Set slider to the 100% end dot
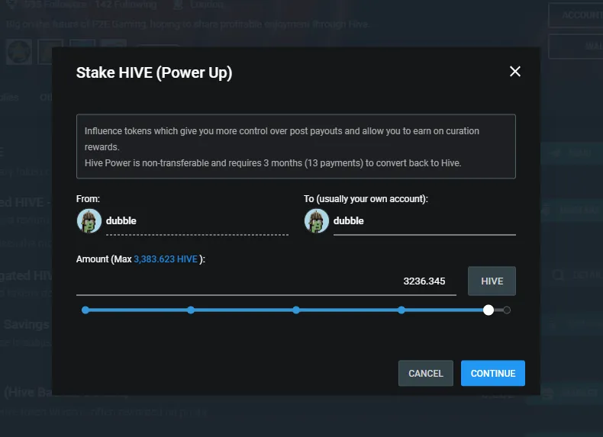603x437 pixels. tap(507, 310)
